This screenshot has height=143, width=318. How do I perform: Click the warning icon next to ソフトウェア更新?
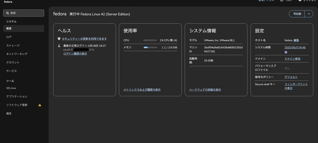[x=40, y=105]
